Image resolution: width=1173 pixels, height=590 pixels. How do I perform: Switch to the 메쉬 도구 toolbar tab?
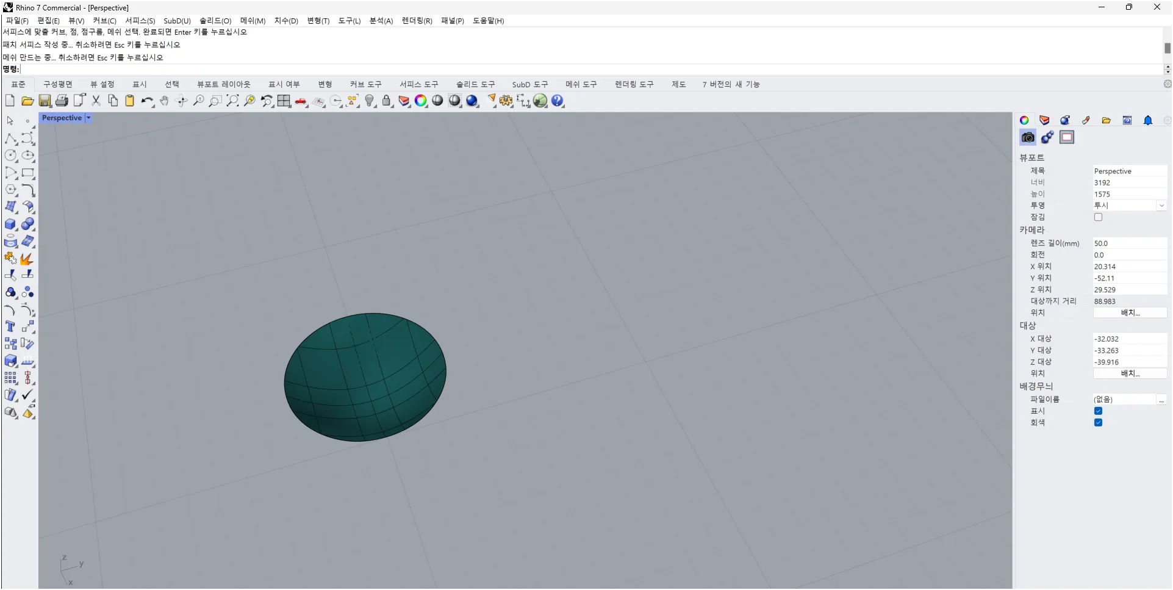pyautogui.click(x=581, y=84)
